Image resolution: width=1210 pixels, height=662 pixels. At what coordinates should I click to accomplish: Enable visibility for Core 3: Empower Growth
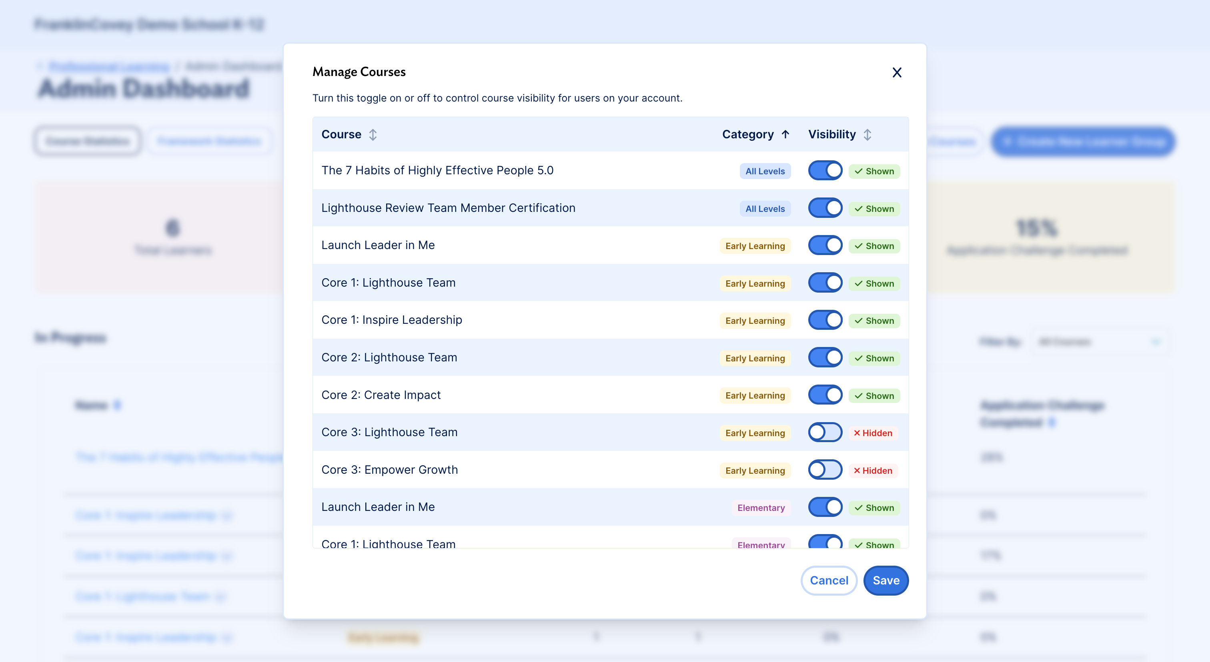point(825,470)
